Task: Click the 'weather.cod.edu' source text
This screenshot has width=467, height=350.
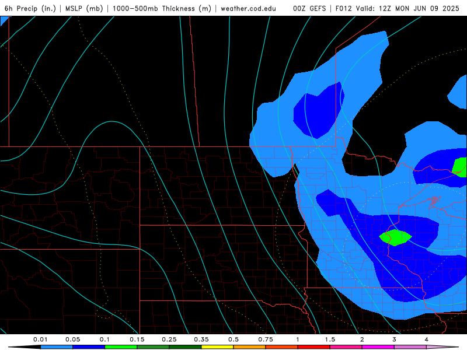Action: tap(249, 8)
